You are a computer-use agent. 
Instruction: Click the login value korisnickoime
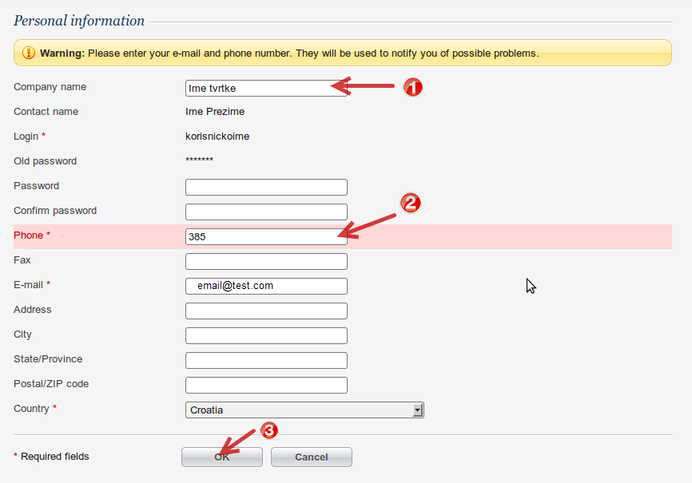(x=217, y=137)
